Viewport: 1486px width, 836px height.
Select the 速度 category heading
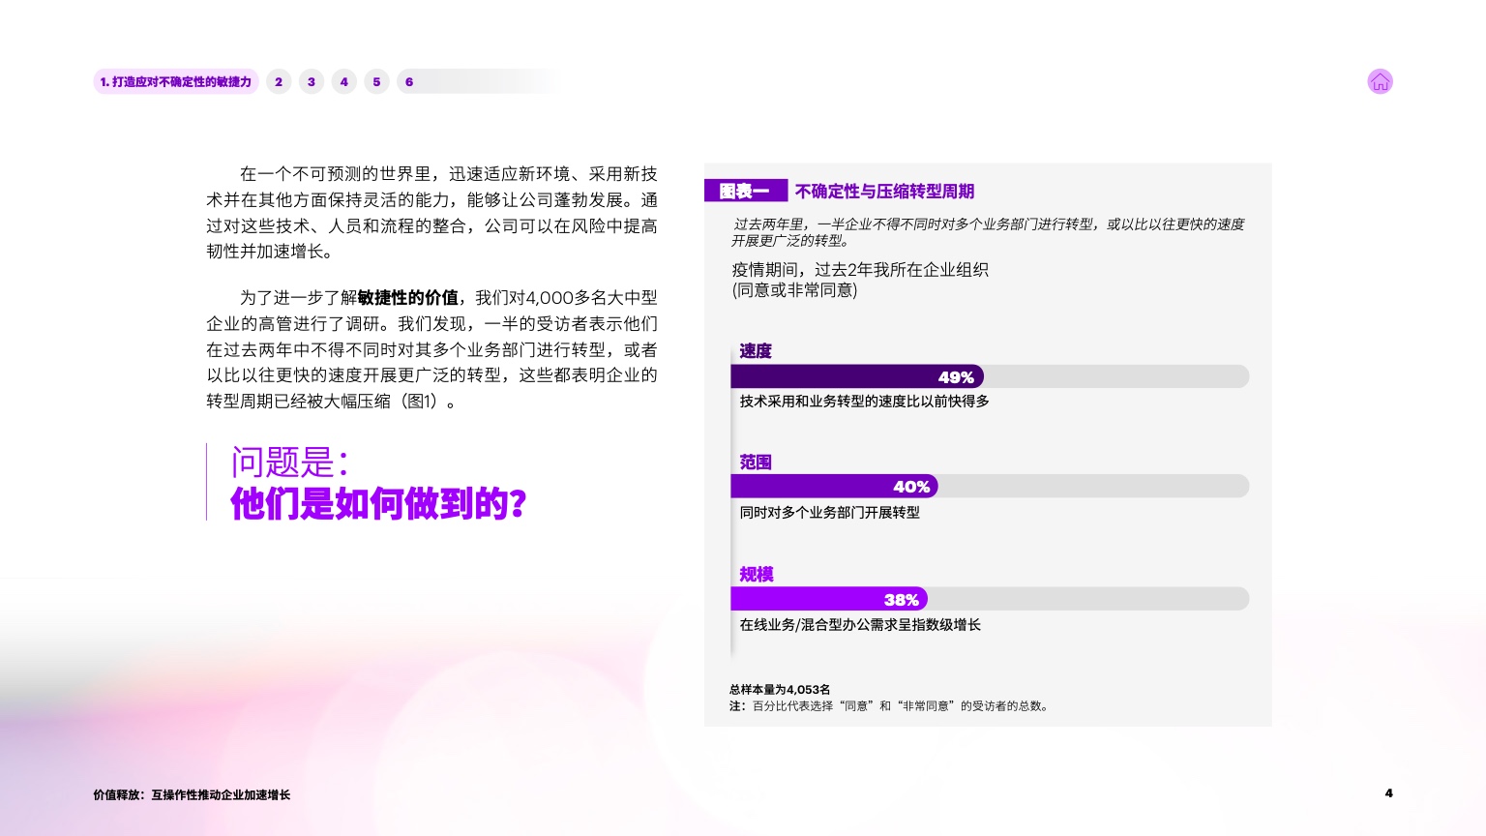click(x=756, y=351)
